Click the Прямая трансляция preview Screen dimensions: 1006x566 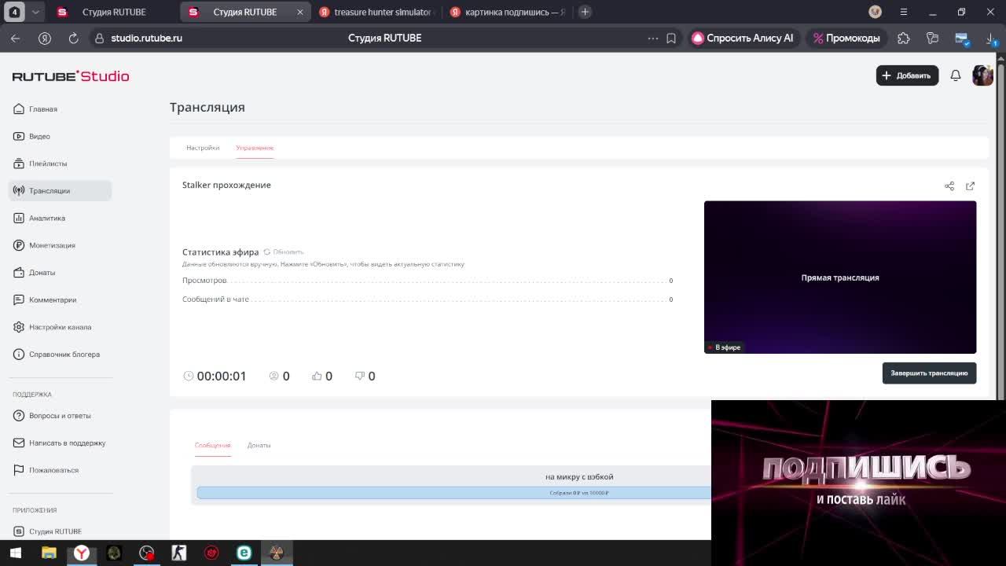click(840, 277)
